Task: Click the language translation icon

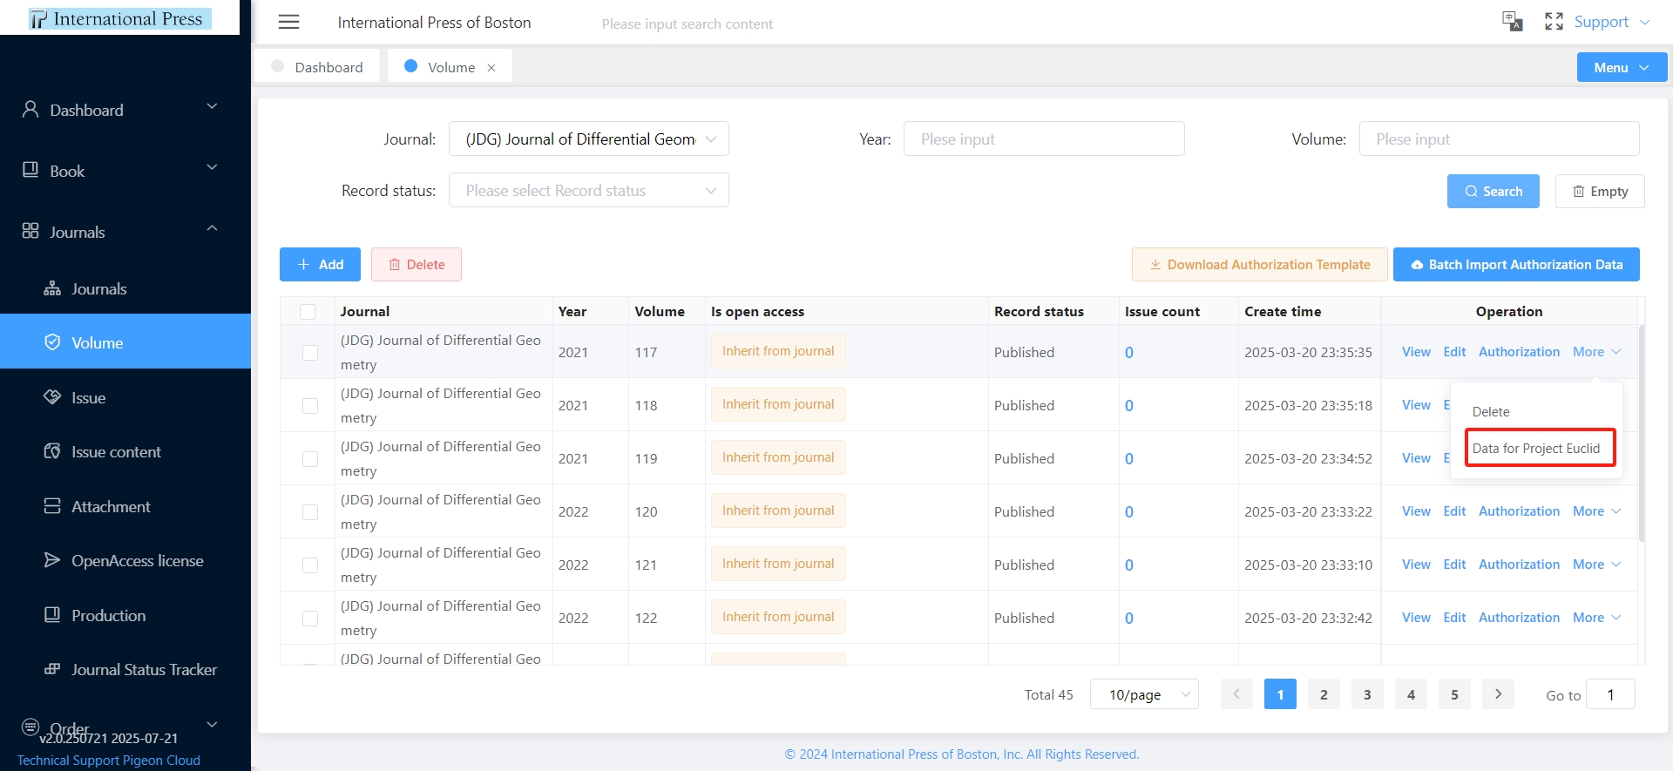Action: [1512, 21]
